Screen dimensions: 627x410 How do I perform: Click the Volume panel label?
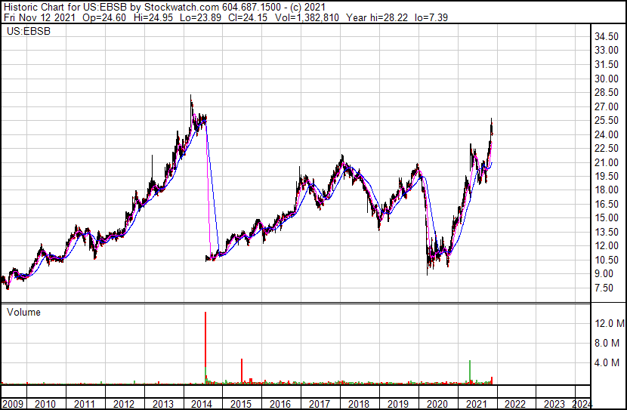pos(23,312)
